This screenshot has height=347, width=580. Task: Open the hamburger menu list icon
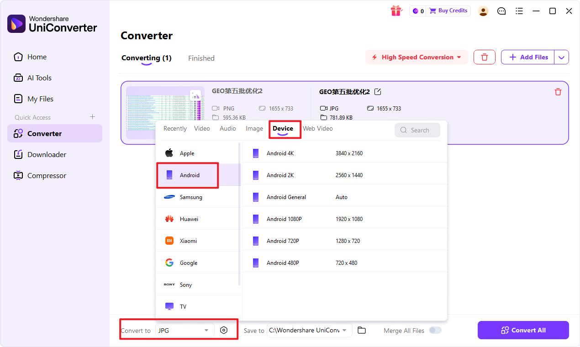pos(519,11)
